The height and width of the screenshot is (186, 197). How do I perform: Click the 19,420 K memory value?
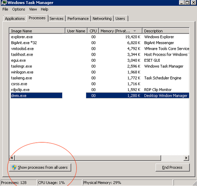tap(133, 37)
